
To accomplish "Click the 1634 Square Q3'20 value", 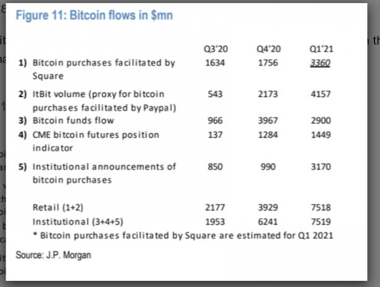I will pos(213,62).
